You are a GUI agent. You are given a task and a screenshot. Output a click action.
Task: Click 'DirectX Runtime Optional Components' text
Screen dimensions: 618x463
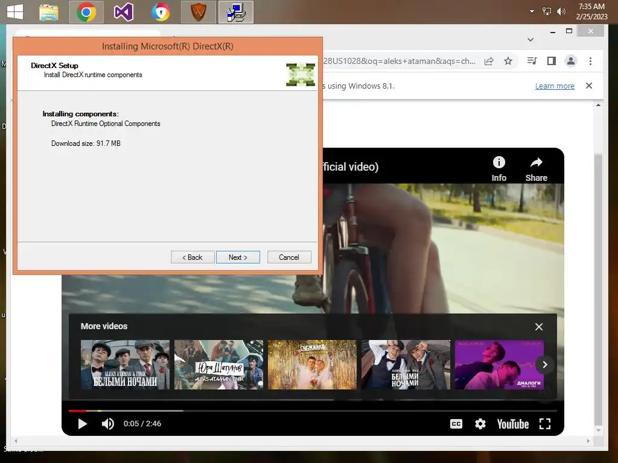click(106, 124)
